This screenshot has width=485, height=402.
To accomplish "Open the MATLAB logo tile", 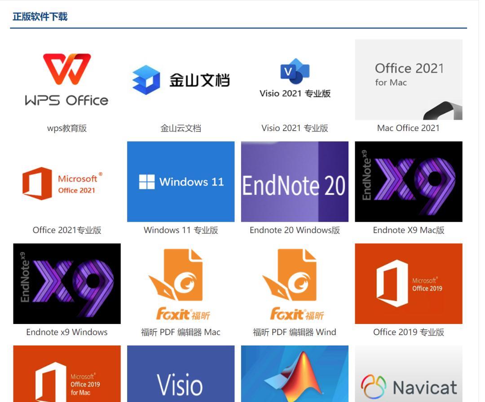I will (x=295, y=374).
